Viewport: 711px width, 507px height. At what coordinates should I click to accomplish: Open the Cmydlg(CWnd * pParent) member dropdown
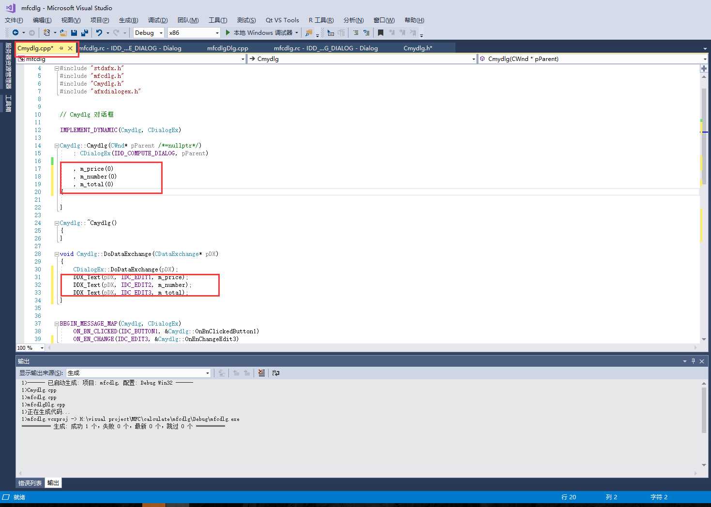coord(593,59)
